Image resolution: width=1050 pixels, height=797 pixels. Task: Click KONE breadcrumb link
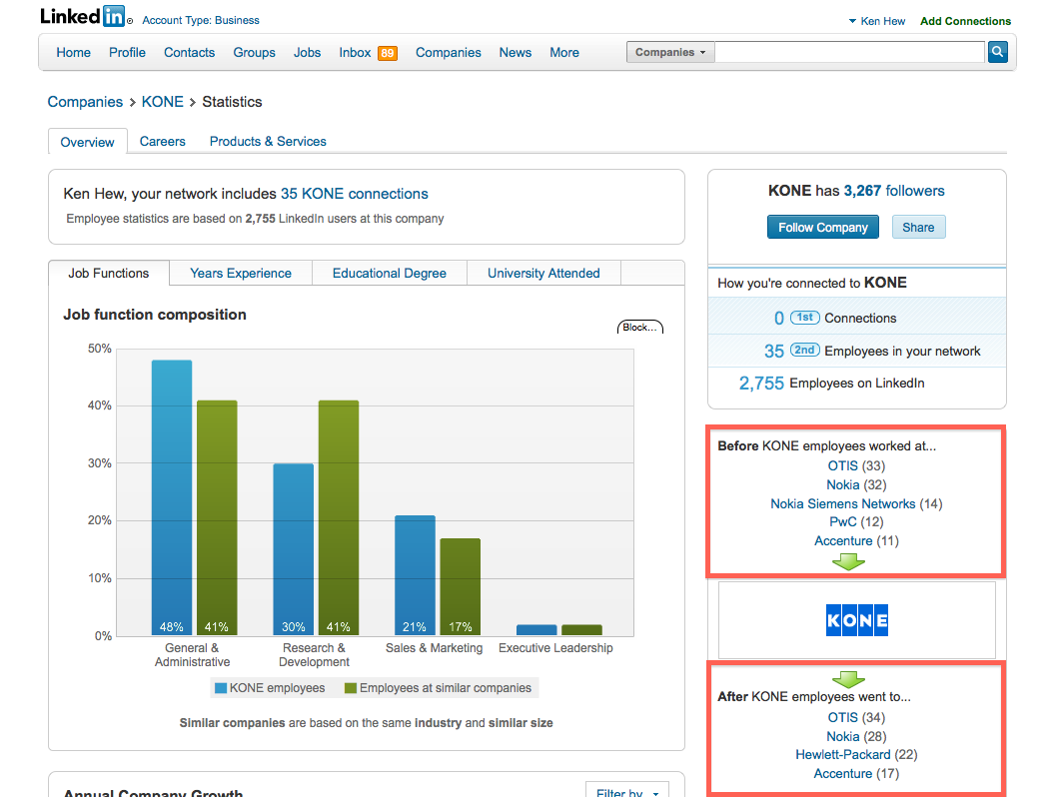(x=162, y=102)
